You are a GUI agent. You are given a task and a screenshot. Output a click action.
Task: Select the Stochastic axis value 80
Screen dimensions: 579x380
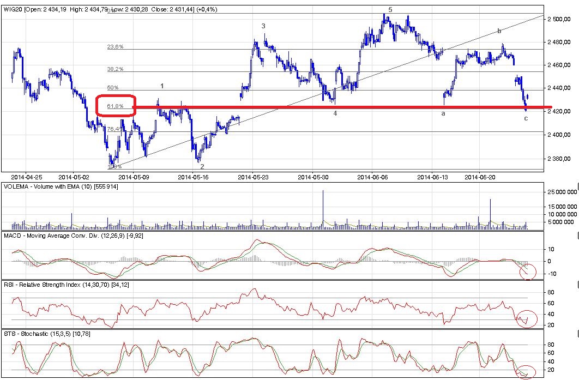pos(551,345)
